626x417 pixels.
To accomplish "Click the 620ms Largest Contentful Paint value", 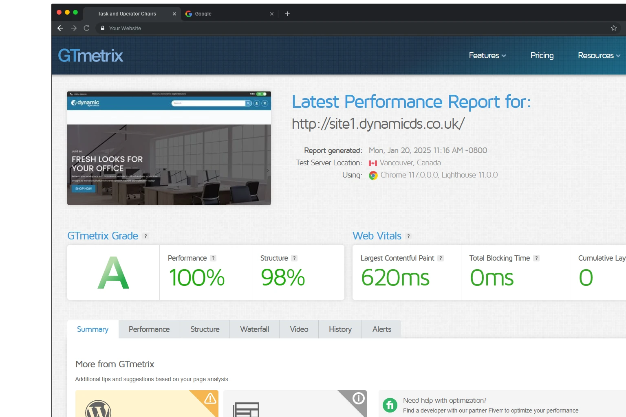I will tap(395, 278).
